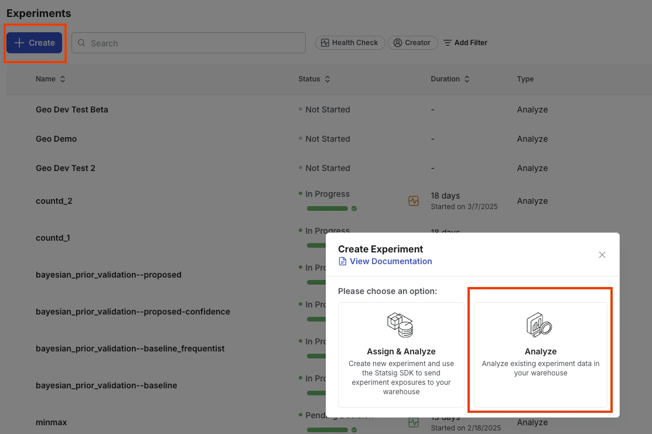
Task: Open the Add Filter menu
Action: (465, 42)
